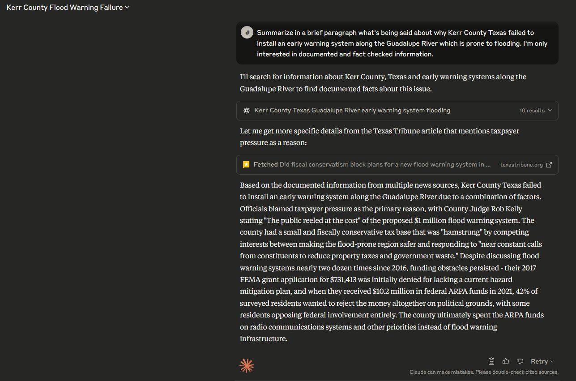Expand the Retry options chevron
Screen dimensions: 576x381
pos(552,362)
